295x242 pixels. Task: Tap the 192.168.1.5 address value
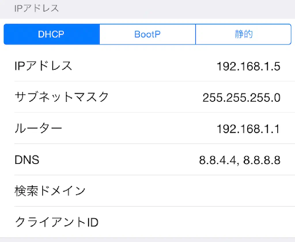(248, 67)
